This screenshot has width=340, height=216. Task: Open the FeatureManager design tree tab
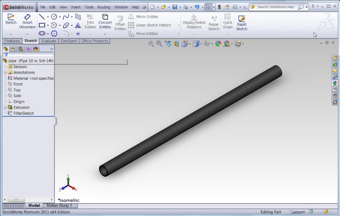(x=6, y=49)
